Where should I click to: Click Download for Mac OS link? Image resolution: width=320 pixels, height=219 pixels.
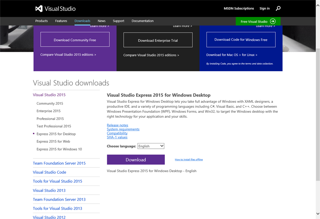click(223, 55)
